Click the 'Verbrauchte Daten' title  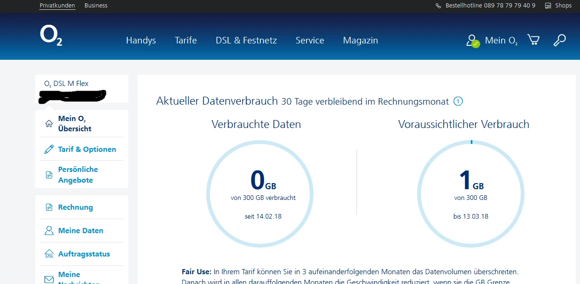[x=256, y=124]
